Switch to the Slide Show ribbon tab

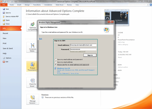(60, 5)
